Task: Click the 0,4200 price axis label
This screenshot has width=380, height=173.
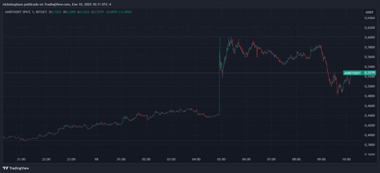Action: (370, 126)
